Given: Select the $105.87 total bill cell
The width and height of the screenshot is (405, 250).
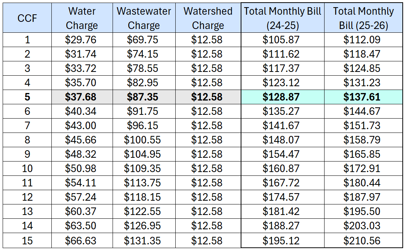Looking at the screenshot, I should 281,40.
